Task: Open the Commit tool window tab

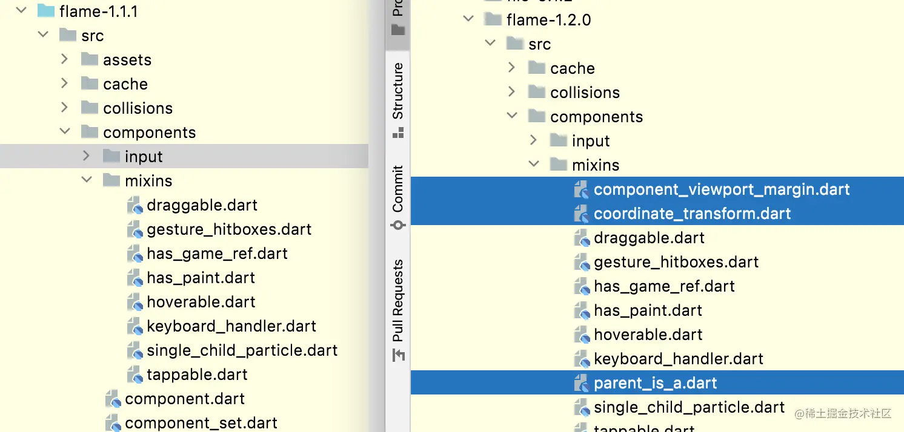Action: click(397, 197)
